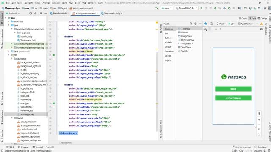The height and width of the screenshot is (152, 271).
Task: Open Palette settings gear
Action: point(196,24)
